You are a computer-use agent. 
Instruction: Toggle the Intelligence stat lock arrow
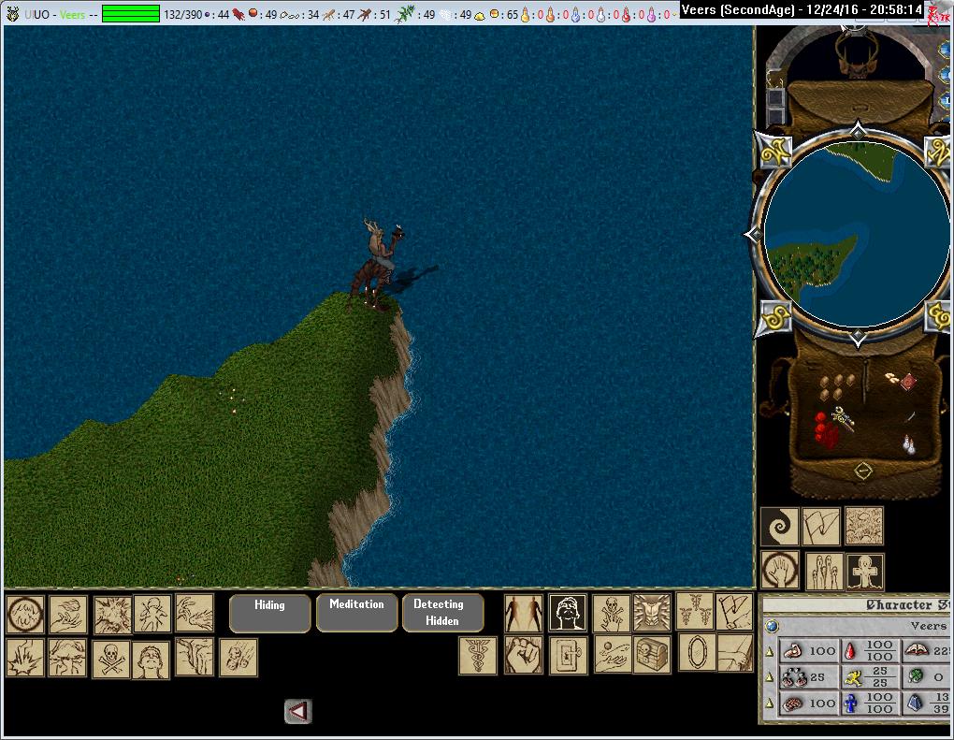(770, 704)
